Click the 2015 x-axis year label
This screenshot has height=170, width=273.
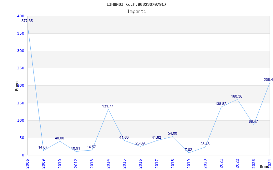(x=124, y=164)
